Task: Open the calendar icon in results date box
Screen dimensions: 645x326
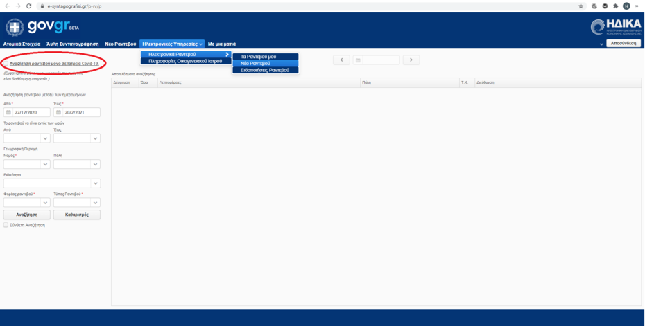Action: coord(358,60)
